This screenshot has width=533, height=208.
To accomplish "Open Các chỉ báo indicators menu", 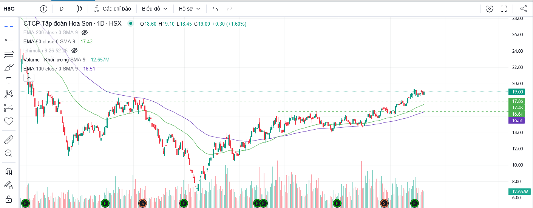I will tap(112, 8).
